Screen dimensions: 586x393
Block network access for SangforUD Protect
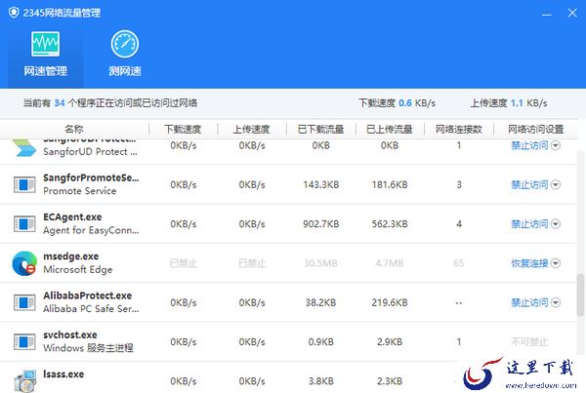click(x=529, y=145)
